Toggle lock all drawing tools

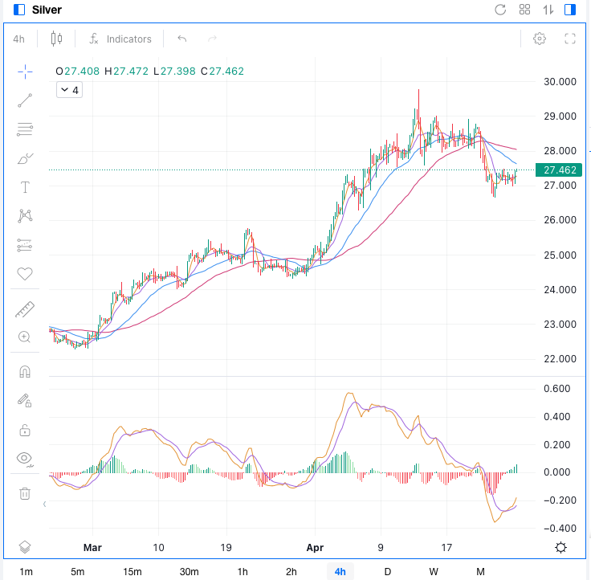(x=25, y=430)
